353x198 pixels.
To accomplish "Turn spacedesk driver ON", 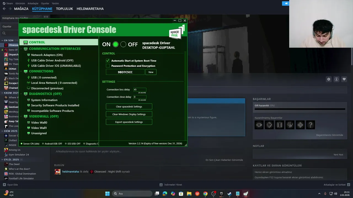I will coord(116,44).
